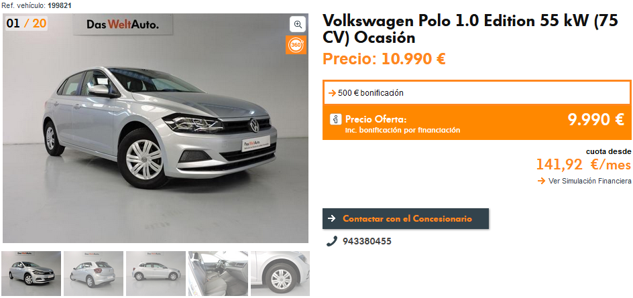Viewport: 633px width, 298px height.
Task: Click arrow icon before 500 € bonificación
Action: [332, 93]
